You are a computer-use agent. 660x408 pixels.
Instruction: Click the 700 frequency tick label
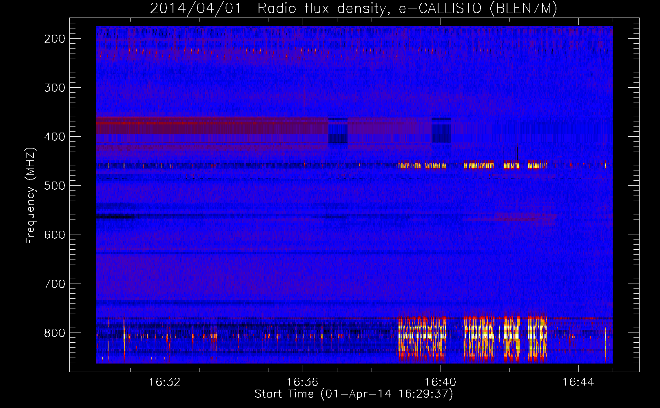[55, 284]
